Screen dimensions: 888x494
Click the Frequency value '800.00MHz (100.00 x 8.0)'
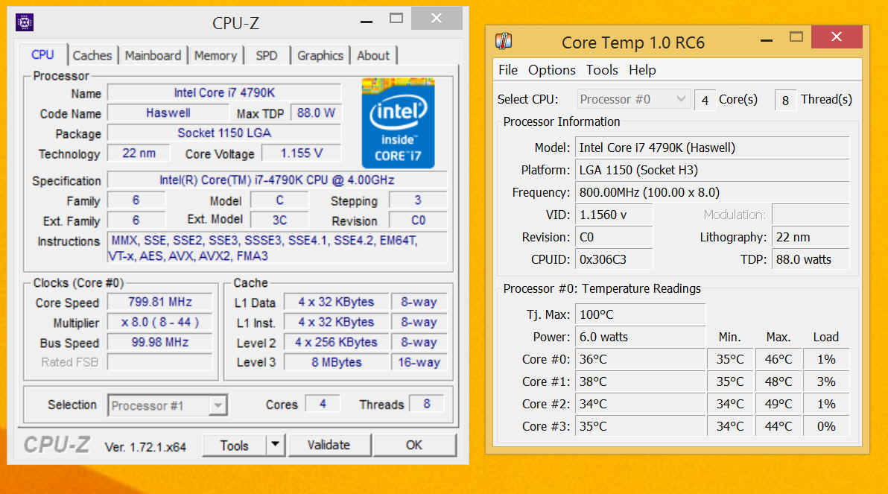click(712, 193)
